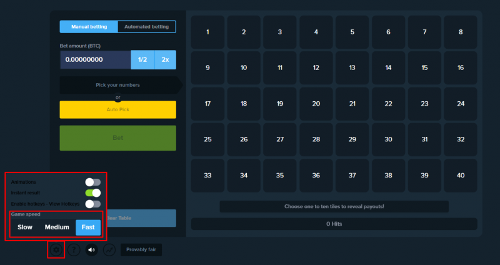Halve the bet with the 1/2 button
This screenshot has width=500, height=265.
(142, 59)
